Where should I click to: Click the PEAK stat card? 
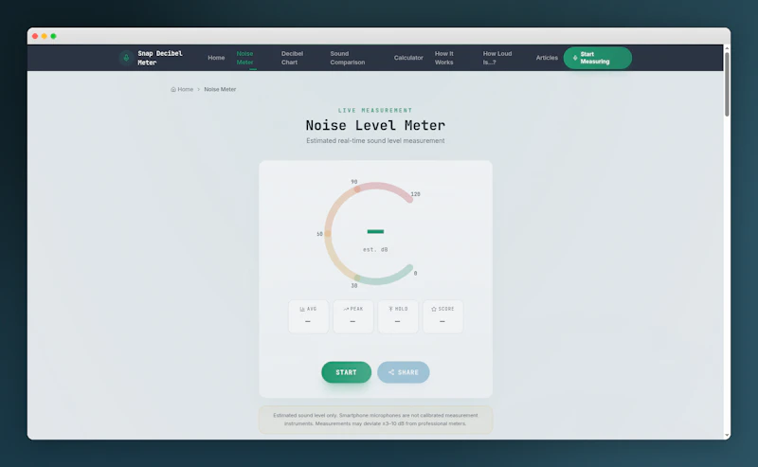tap(352, 316)
